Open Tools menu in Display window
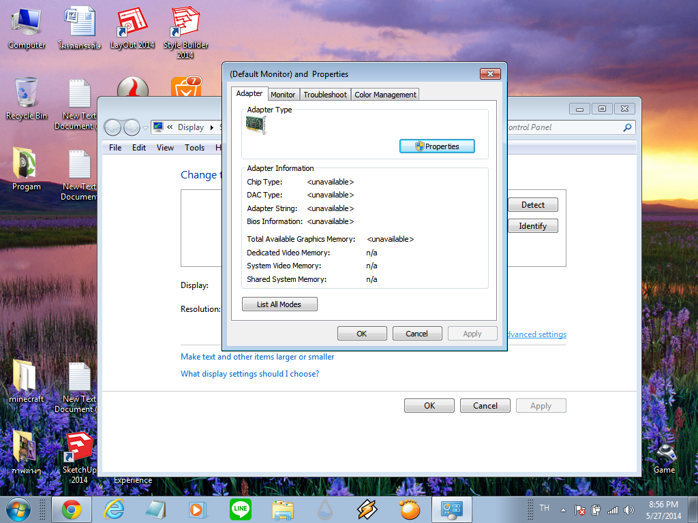This screenshot has width=698, height=523. [x=194, y=148]
